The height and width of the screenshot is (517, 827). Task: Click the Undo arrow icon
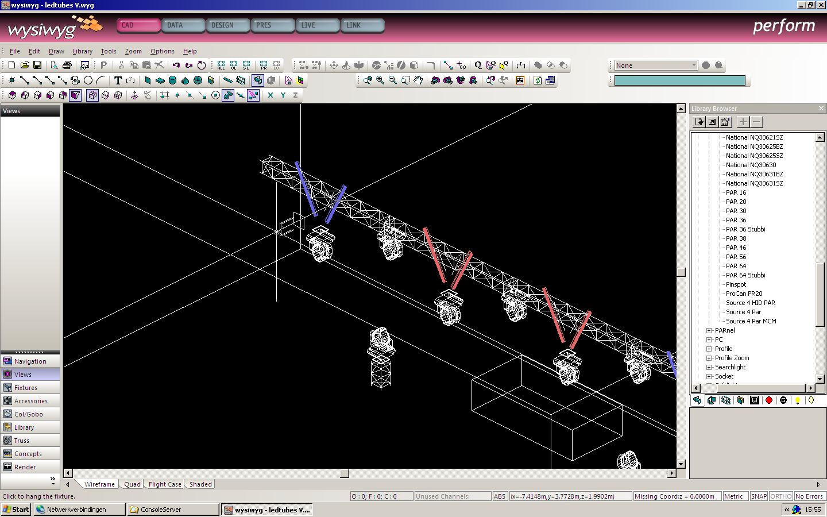tap(176, 65)
